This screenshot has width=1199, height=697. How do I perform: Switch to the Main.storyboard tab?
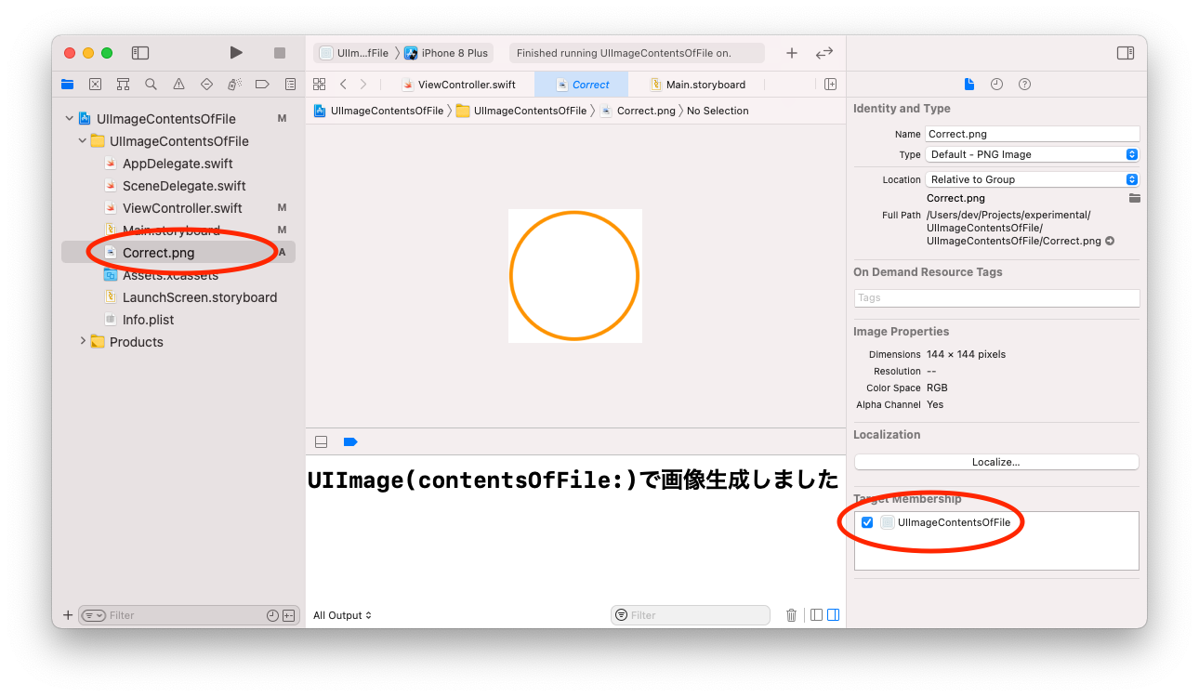697,85
